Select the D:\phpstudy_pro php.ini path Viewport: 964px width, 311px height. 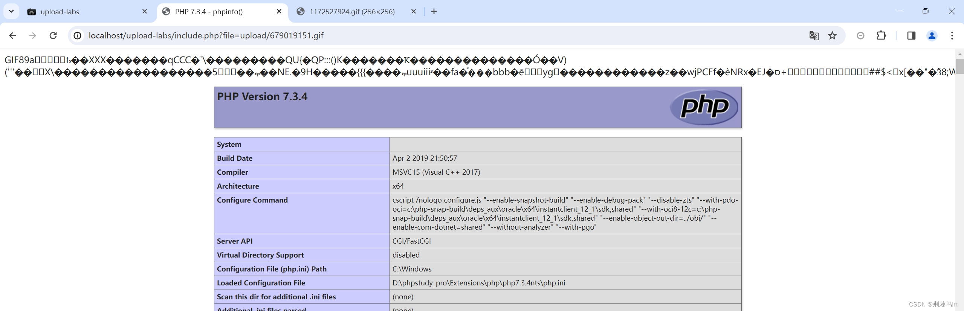479,283
